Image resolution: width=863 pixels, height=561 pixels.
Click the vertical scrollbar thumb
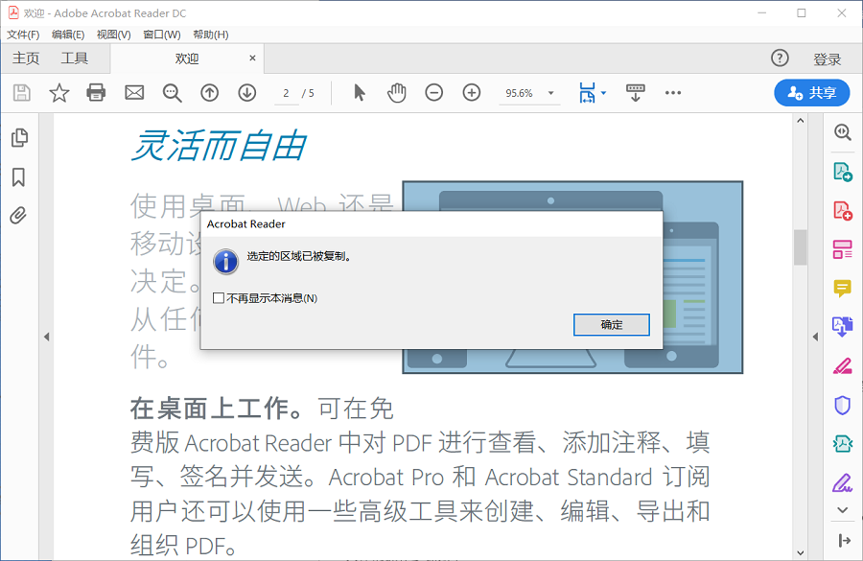click(801, 247)
